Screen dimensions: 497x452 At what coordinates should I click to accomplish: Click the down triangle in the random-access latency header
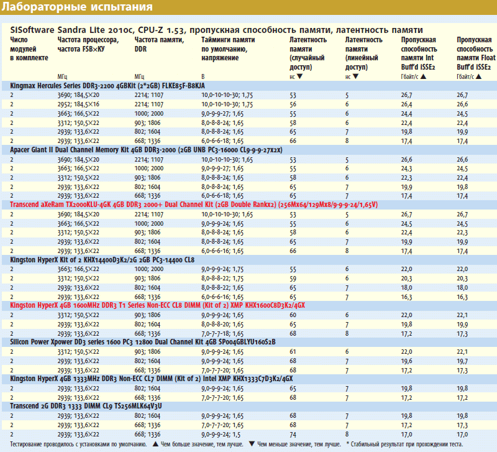pos(299,76)
